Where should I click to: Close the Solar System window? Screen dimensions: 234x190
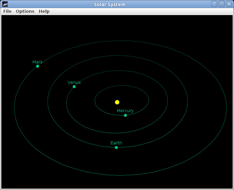coord(229,4)
